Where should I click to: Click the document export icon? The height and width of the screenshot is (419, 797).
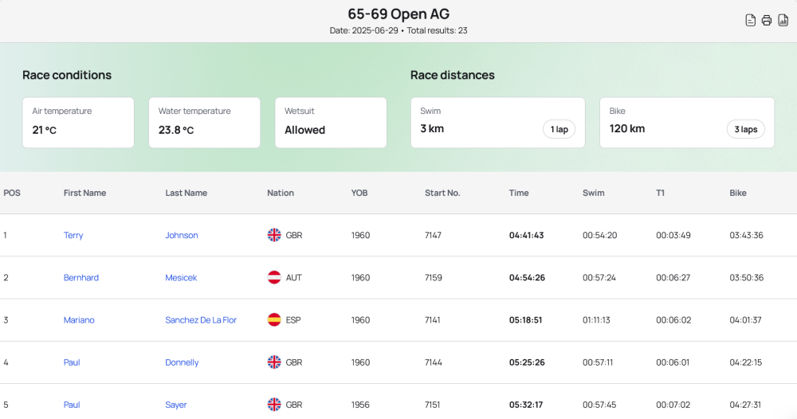click(750, 21)
